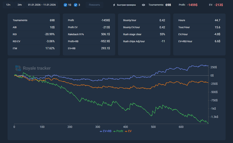The width and height of the screenshot is (233, 143).
Task: Click the Rakeback 91% stat row
Action: pyautogui.click(x=89, y=34)
